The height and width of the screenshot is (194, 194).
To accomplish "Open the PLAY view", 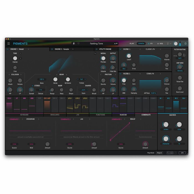I will [x=132, y=44].
